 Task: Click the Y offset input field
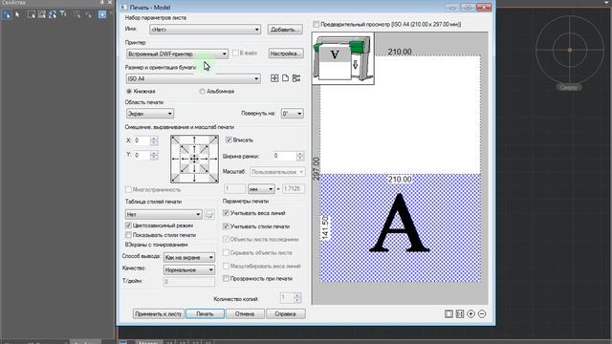pyautogui.click(x=142, y=155)
